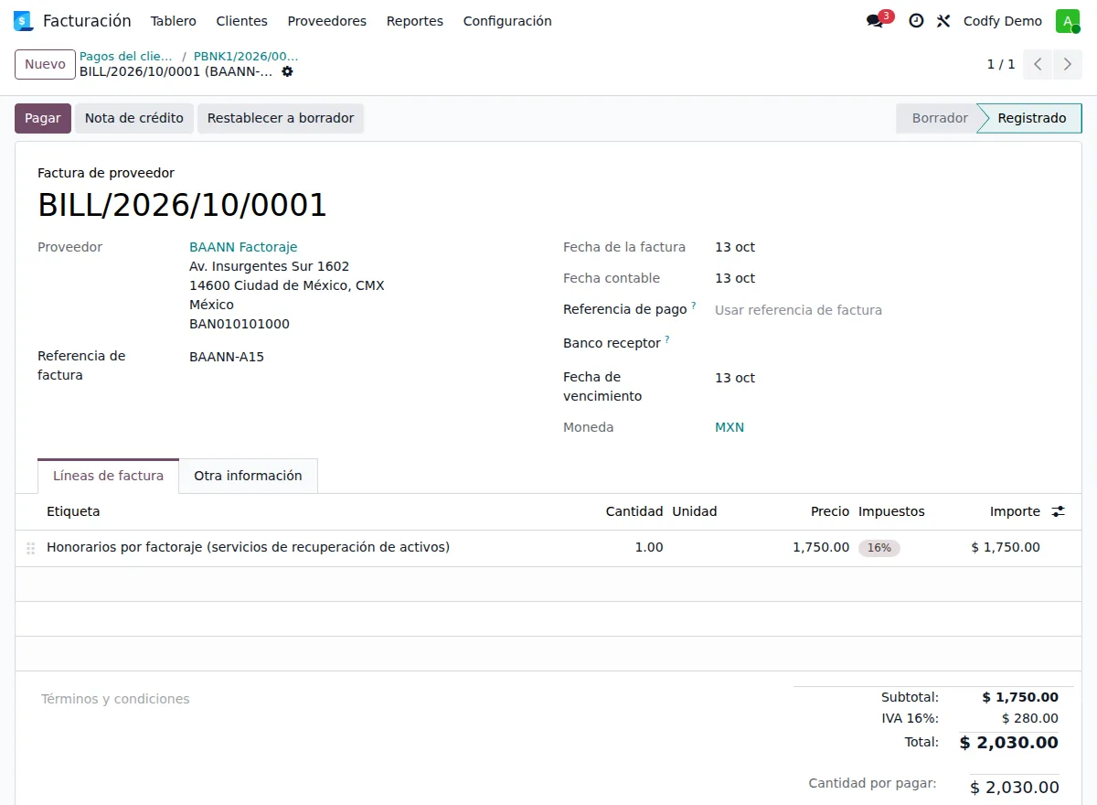Screen dimensions: 1097x805
Task: Click the Nota de crédito button
Action: point(134,118)
